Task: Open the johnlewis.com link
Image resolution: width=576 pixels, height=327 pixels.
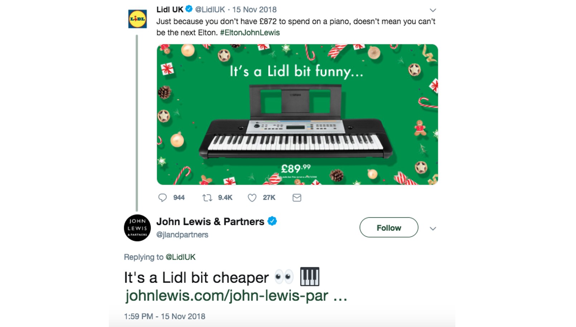Action: point(236,295)
